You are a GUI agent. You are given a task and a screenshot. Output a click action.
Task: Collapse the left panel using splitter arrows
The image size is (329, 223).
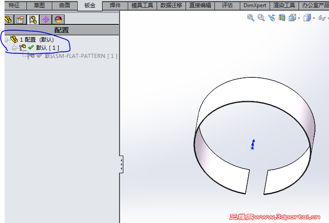(121, 164)
